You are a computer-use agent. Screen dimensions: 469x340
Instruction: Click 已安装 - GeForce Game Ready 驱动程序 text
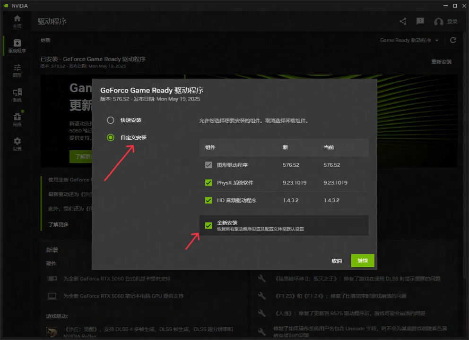[x=93, y=59]
